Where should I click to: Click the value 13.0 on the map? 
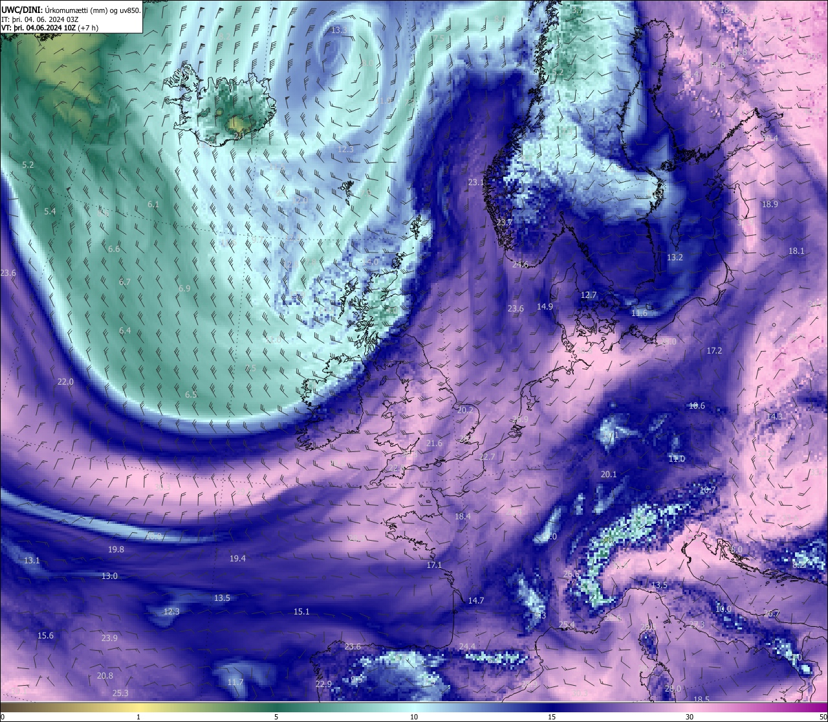pos(109,576)
